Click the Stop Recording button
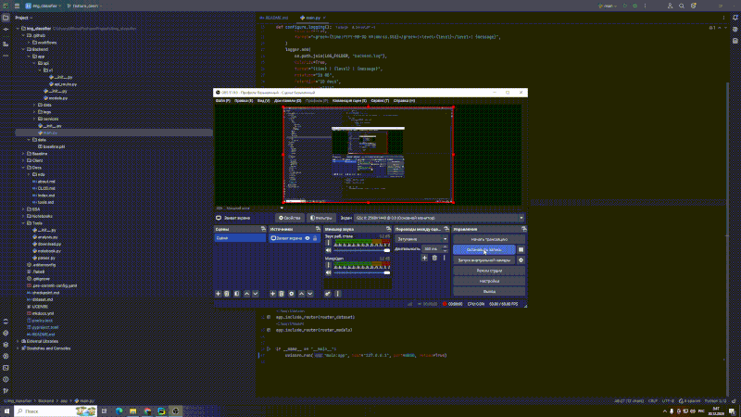 (x=484, y=249)
